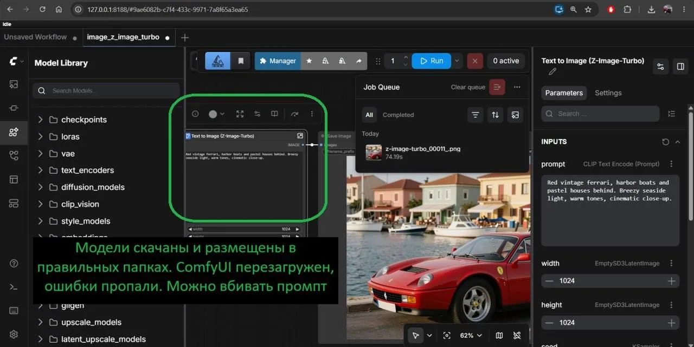Decrease height value with minus button
The image size is (694, 347).
click(549, 323)
